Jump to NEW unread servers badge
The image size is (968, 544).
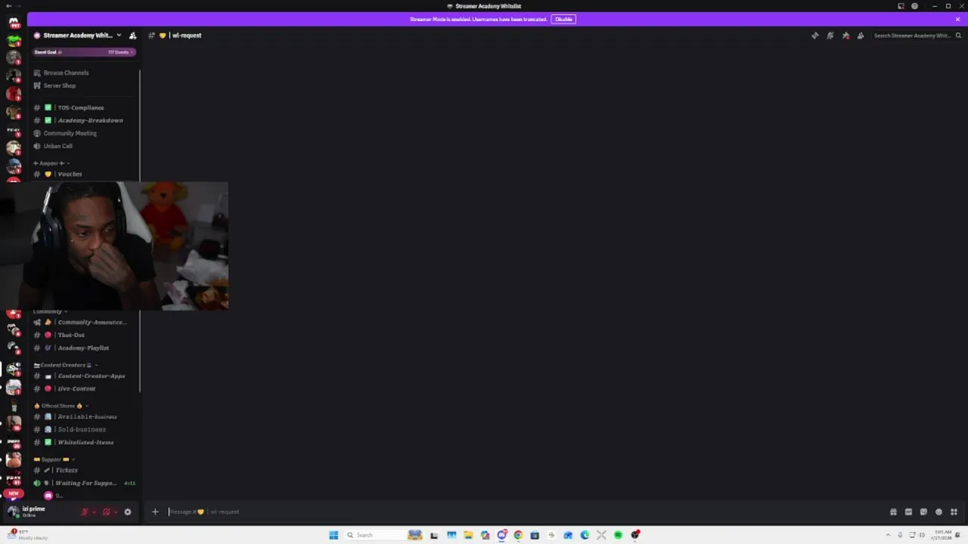14,493
